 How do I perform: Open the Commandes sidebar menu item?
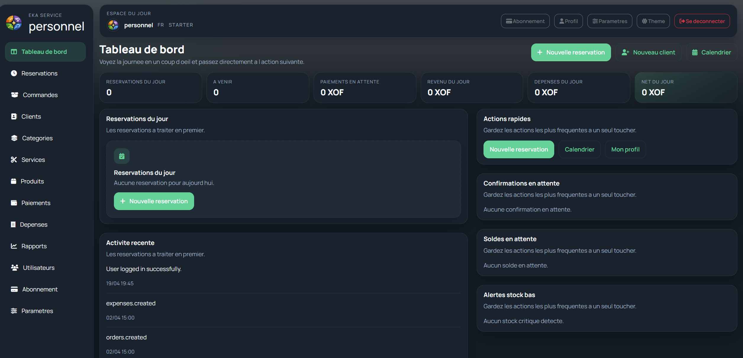tap(40, 95)
